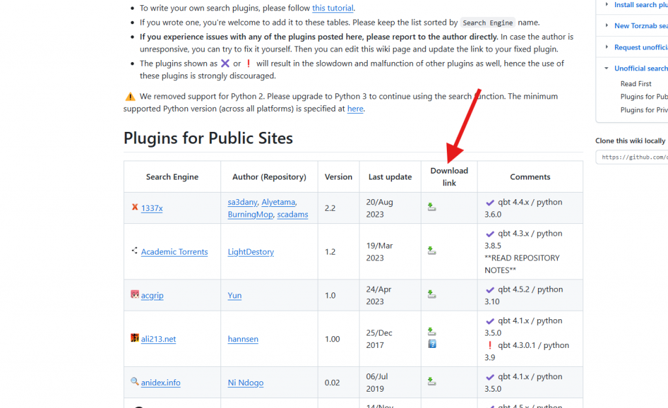The height and width of the screenshot is (408, 668).
Task: Jump to 'Plugins for Pub…' sidebar entry
Action: tap(644, 97)
